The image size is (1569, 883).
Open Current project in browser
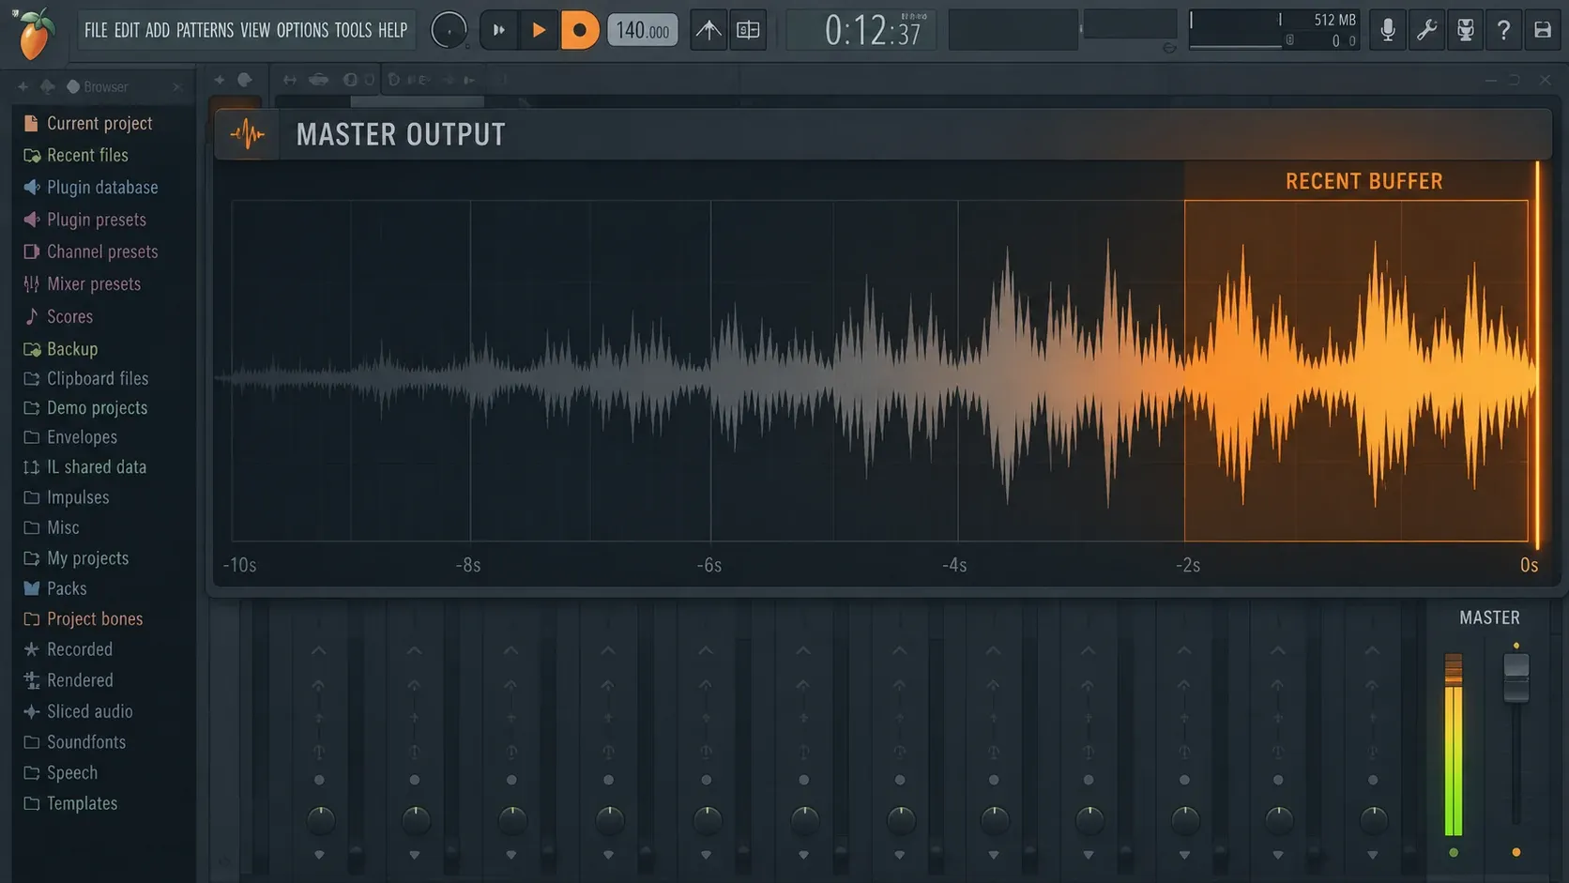coord(88,123)
